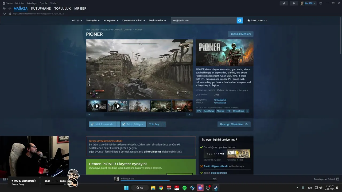Follow the dil tercihlerinizi link
The height and width of the screenshot is (192, 342).
pyautogui.click(x=153, y=151)
